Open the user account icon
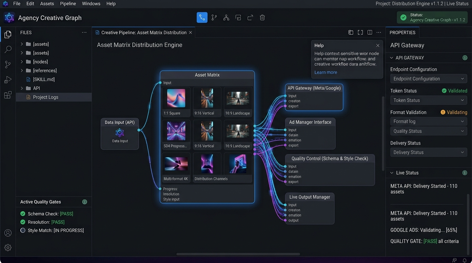 (8, 233)
